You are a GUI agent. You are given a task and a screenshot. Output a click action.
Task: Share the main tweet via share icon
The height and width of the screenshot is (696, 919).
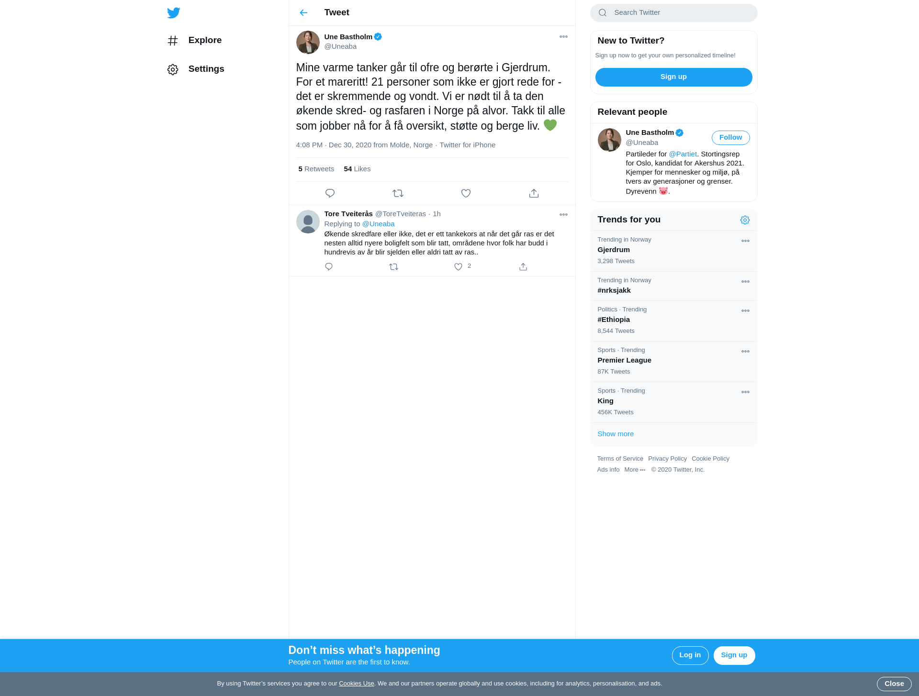534,193
